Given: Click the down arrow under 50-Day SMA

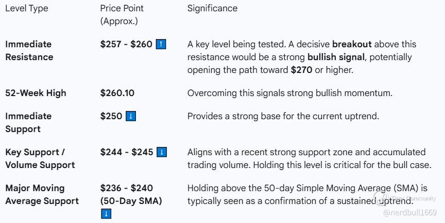Looking at the screenshot, I should [106, 214].
